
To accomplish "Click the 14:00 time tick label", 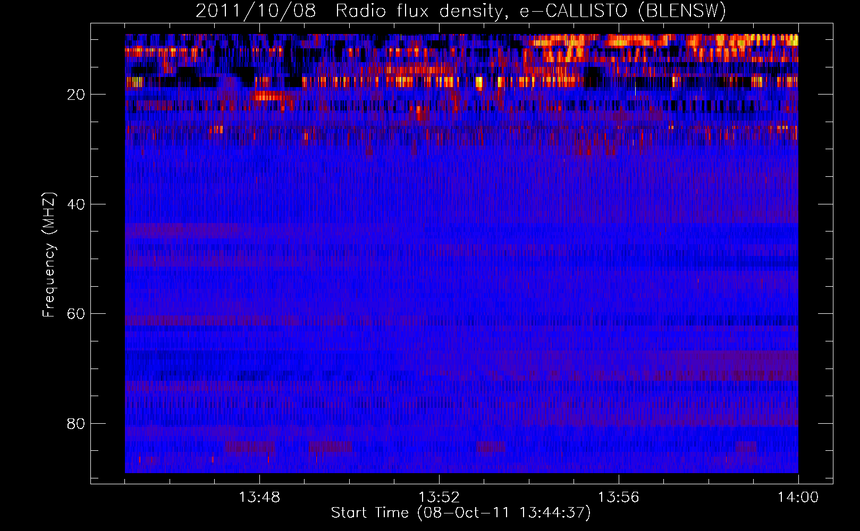I will pyautogui.click(x=798, y=498).
